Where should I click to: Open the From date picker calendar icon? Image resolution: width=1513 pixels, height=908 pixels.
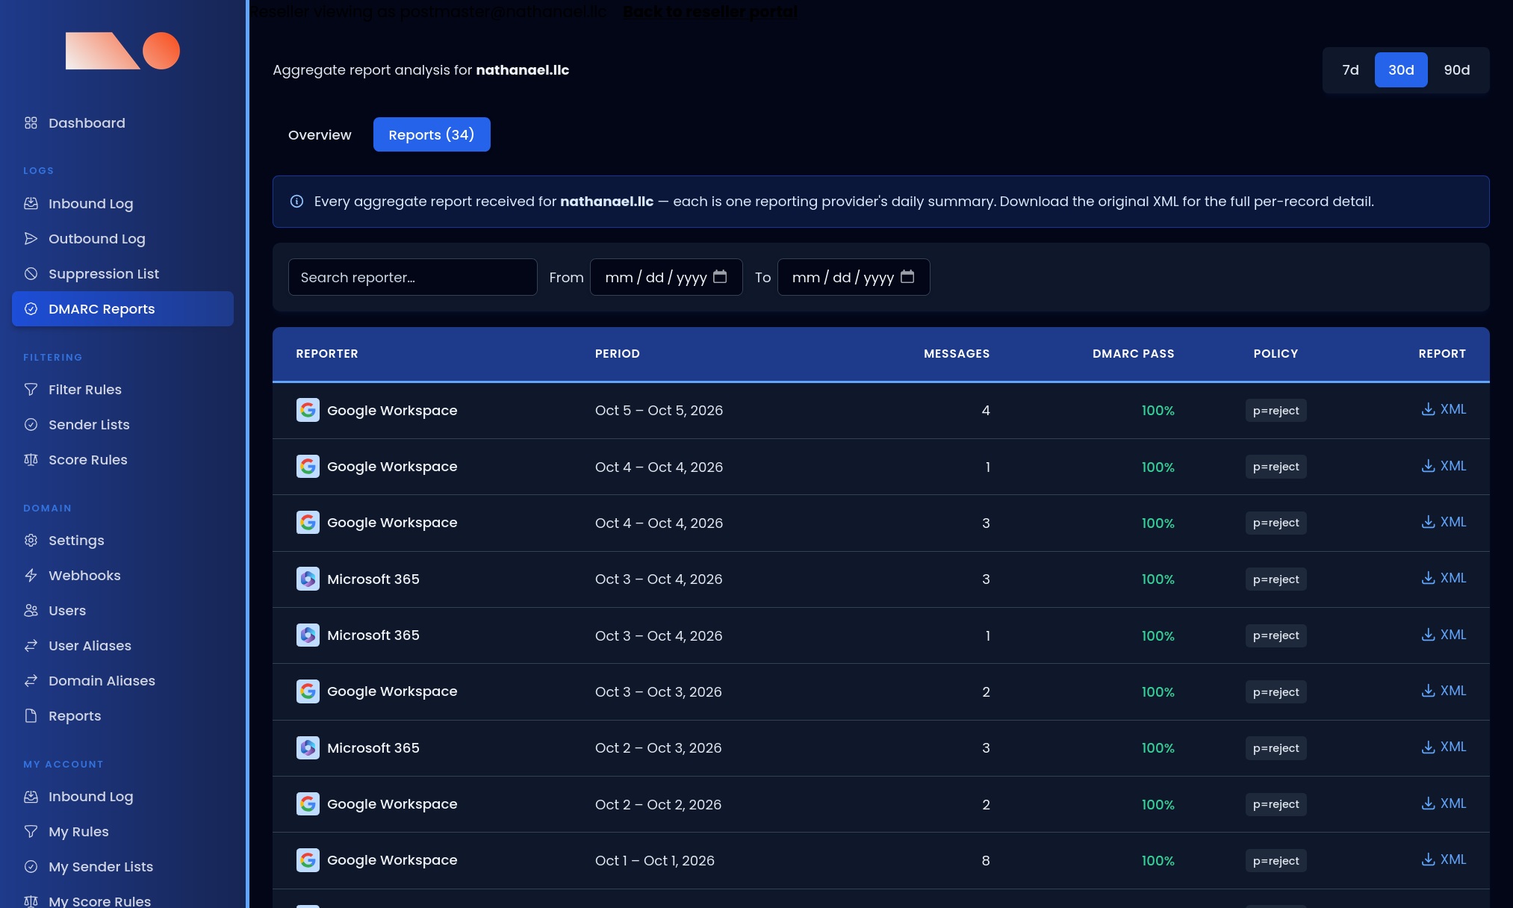(720, 277)
